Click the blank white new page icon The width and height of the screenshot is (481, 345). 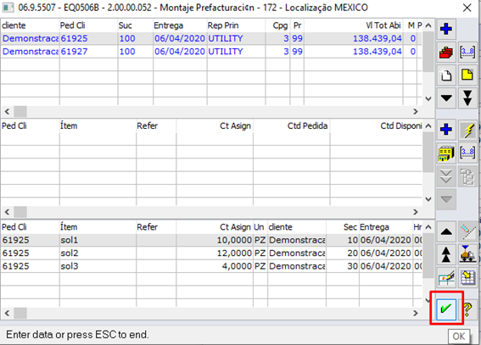click(x=446, y=75)
